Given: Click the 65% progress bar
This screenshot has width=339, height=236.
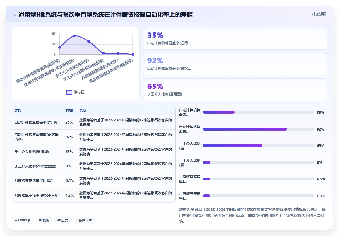Looking at the screenshot, I should 258,146.
